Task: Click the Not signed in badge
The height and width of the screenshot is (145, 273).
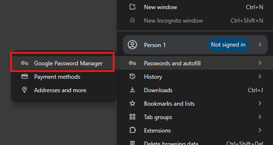Action: [228, 45]
